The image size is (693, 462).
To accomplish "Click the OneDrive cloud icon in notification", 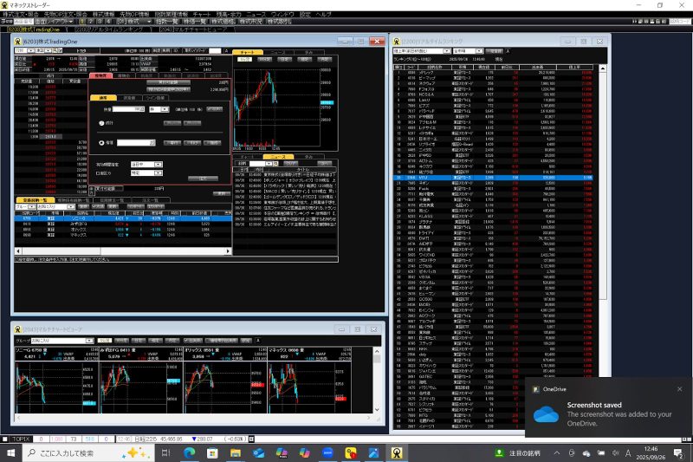I will click(x=546, y=413).
